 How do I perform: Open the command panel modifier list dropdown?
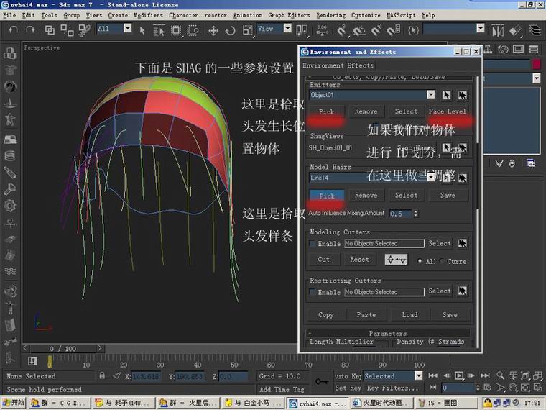click(x=536, y=78)
